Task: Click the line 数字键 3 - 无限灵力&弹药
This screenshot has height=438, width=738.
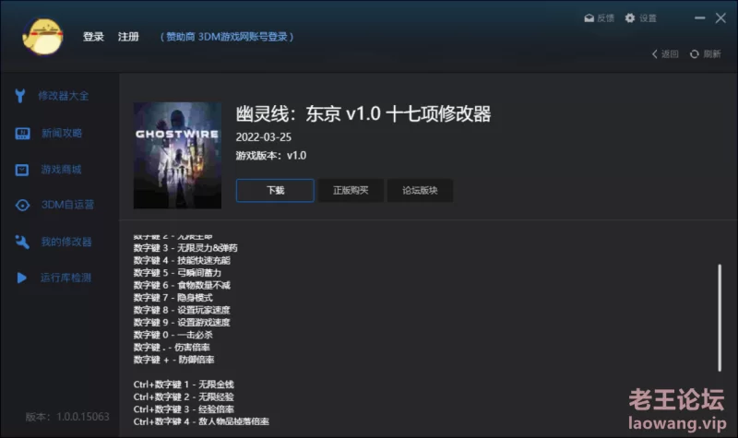Action: pos(185,248)
